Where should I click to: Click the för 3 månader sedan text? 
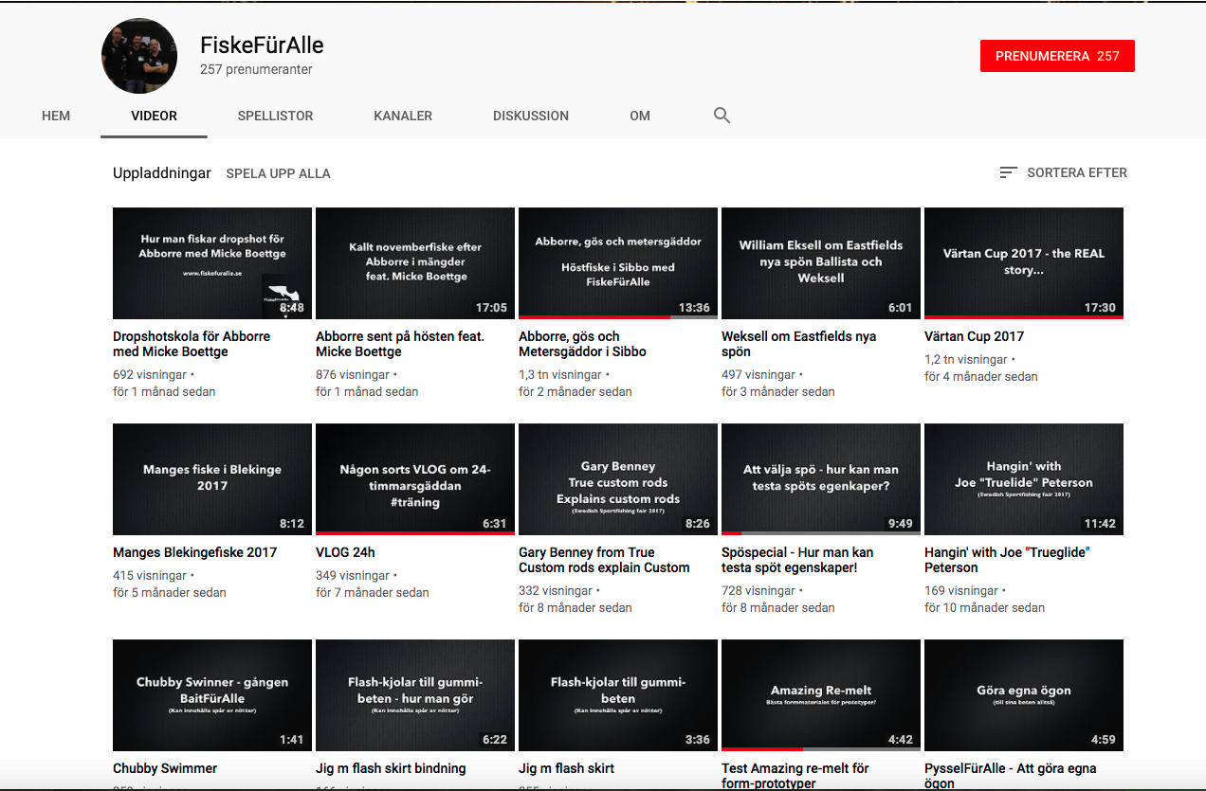coord(777,391)
